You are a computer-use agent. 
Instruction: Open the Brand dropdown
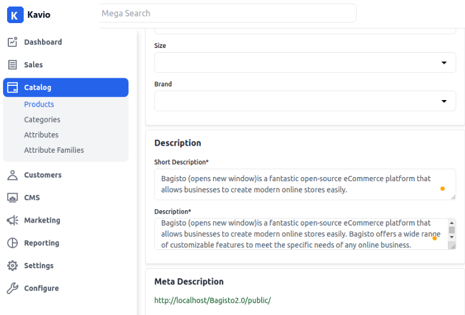pos(305,101)
